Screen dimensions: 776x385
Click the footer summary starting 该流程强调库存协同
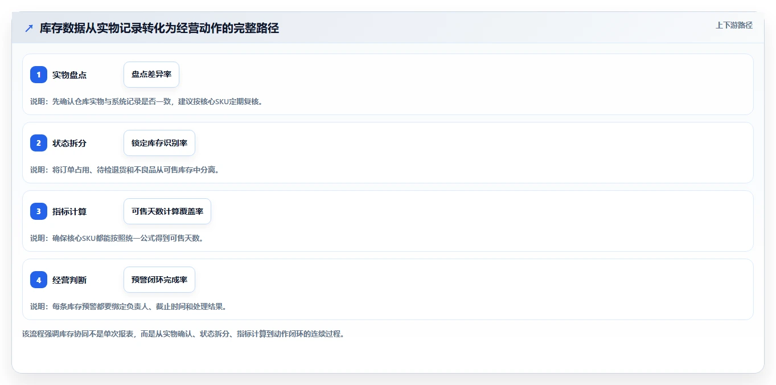coord(183,334)
